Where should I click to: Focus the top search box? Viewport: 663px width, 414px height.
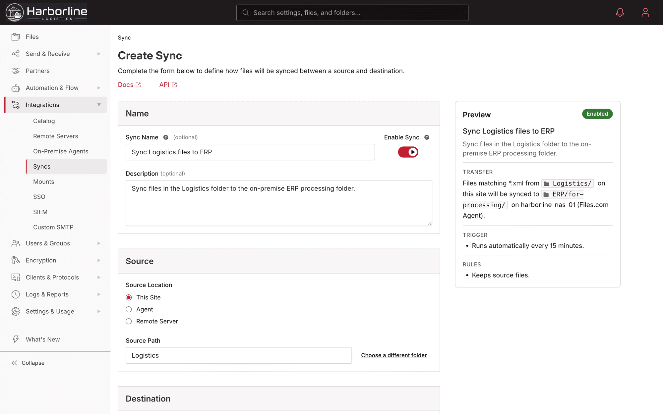click(x=352, y=13)
